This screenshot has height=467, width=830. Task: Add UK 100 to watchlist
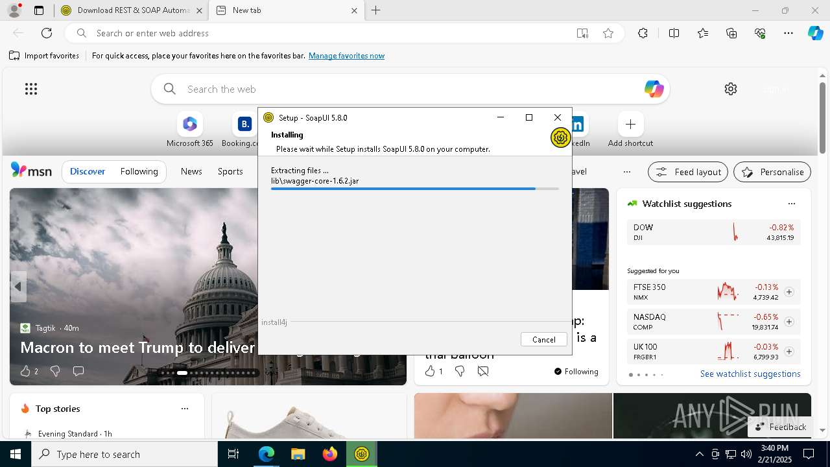coord(788,352)
